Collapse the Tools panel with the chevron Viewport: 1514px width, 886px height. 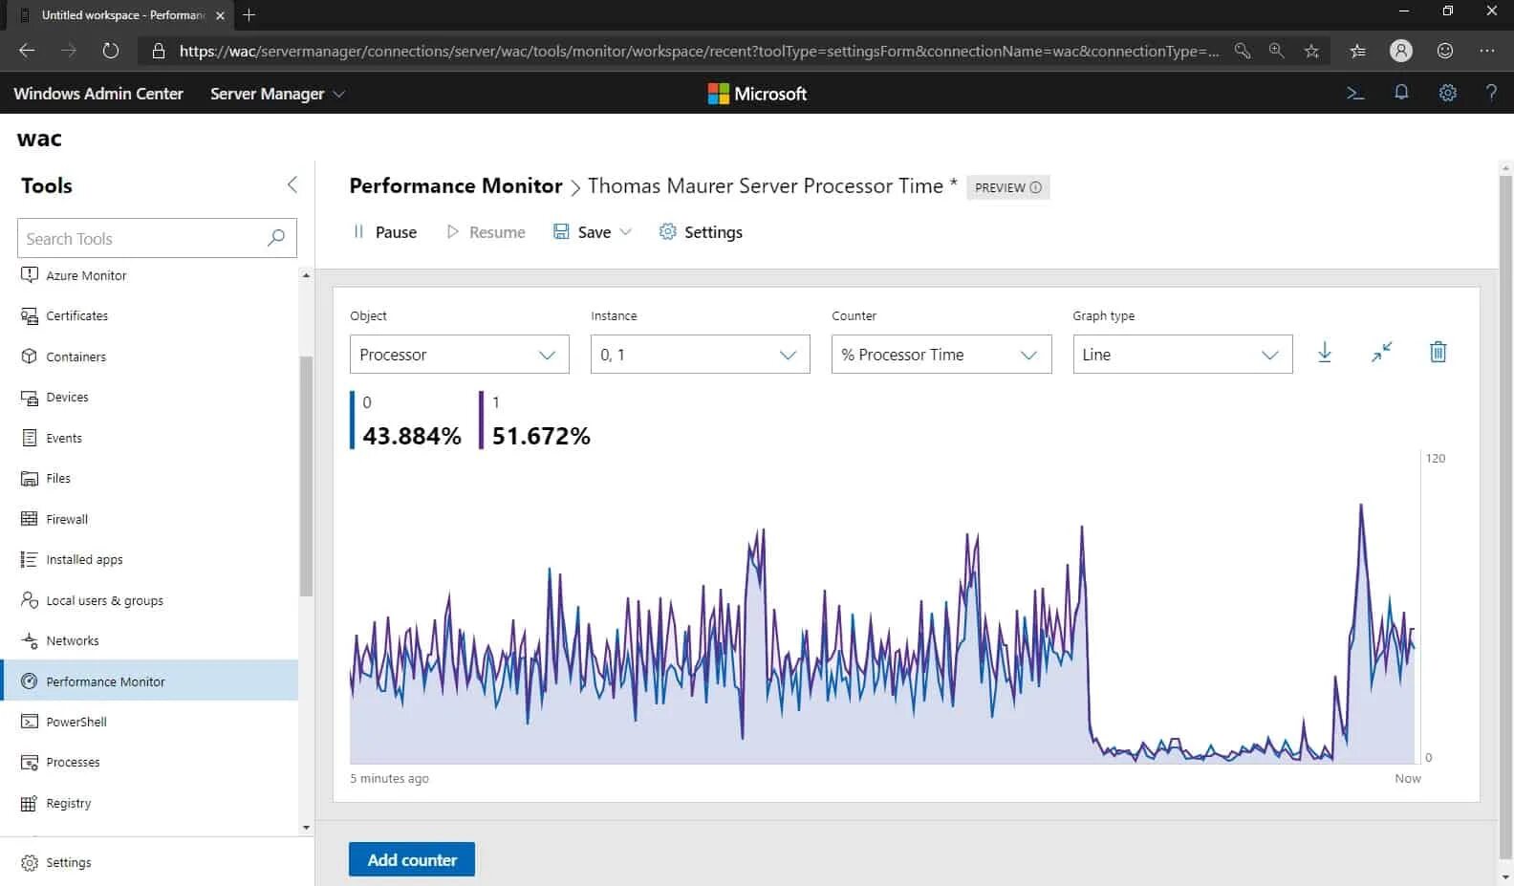click(292, 185)
